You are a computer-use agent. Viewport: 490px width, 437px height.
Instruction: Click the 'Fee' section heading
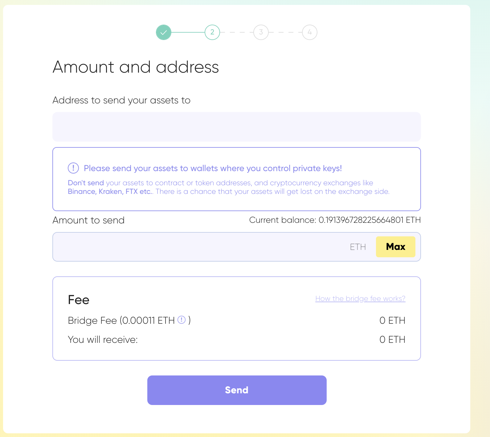79,300
